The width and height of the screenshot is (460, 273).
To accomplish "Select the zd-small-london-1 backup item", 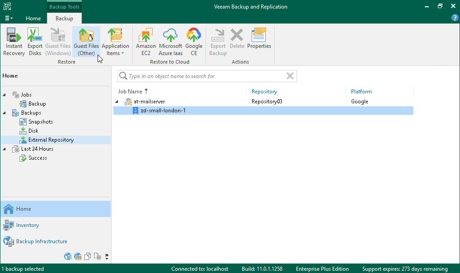I will (263, 111).
